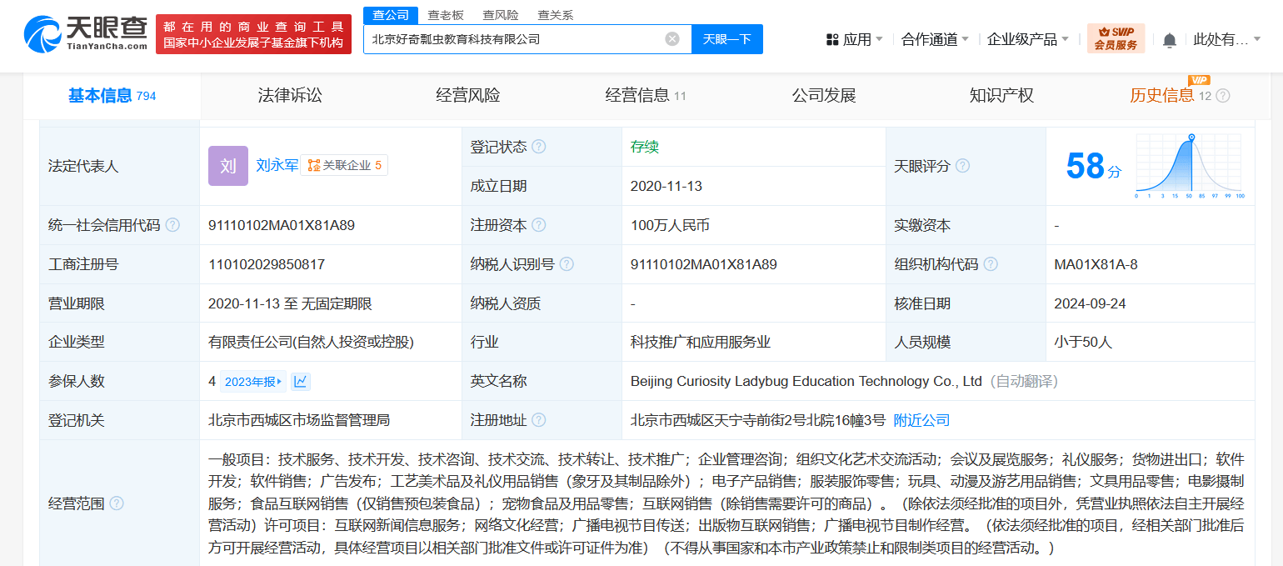Screen dimensions: 1283x566
Task: Open the insured count trend chart icon
Action: pos(301,382)
